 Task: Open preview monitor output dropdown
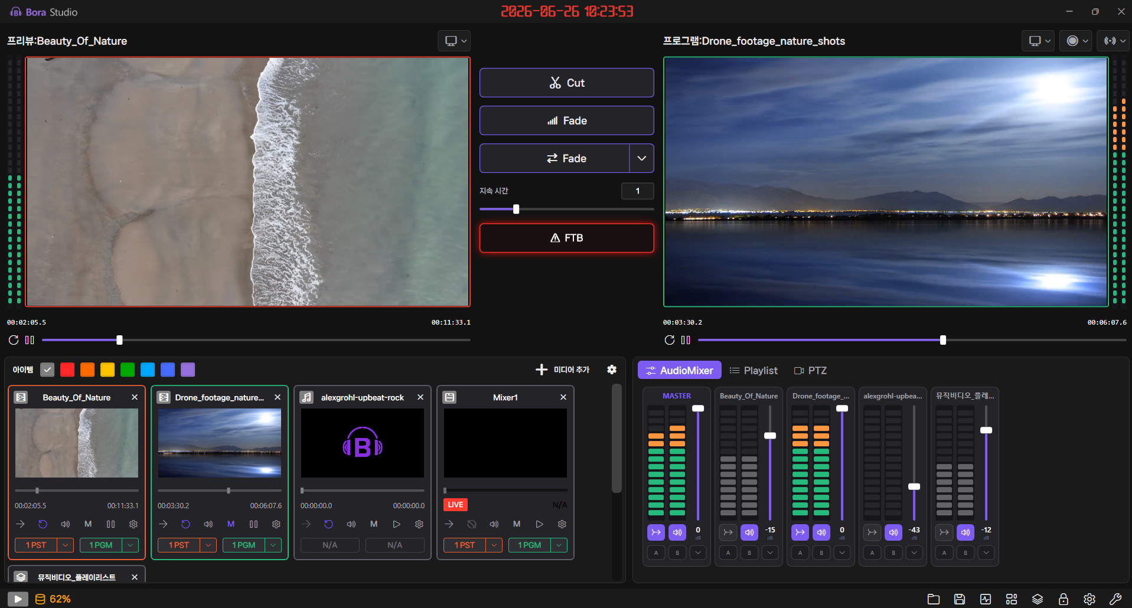(455, 41)
